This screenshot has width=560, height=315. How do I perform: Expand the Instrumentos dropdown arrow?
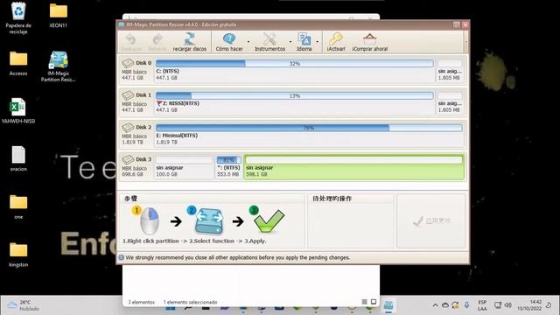[x=290, y=42]
